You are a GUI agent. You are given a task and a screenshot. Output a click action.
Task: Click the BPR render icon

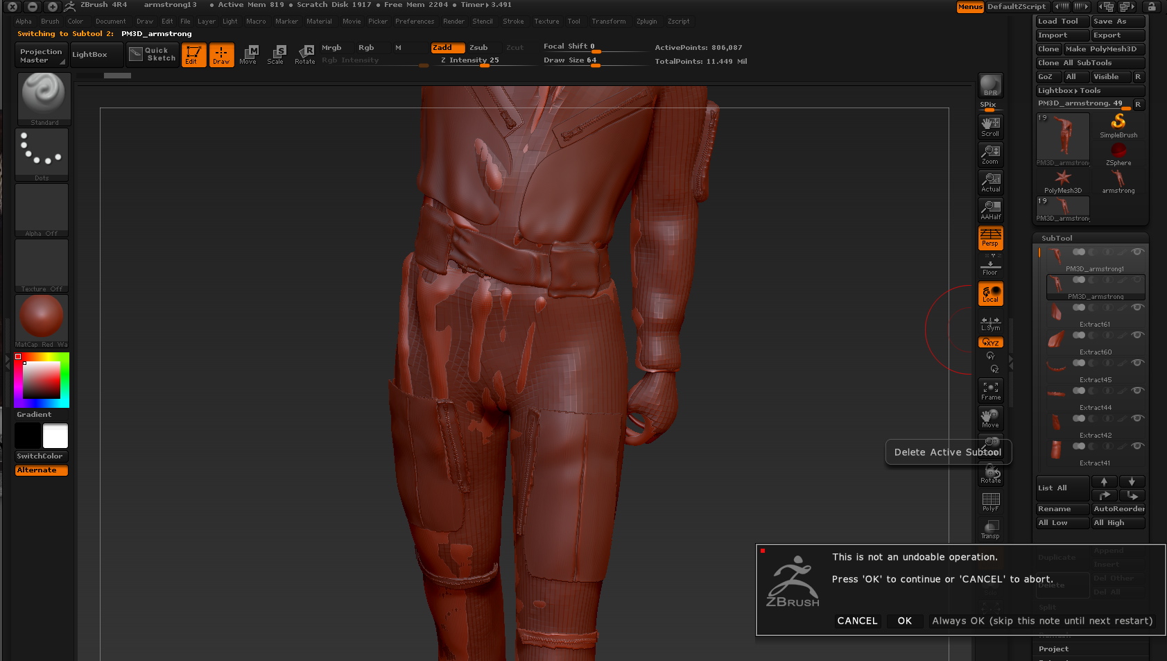tap(990, 85)
